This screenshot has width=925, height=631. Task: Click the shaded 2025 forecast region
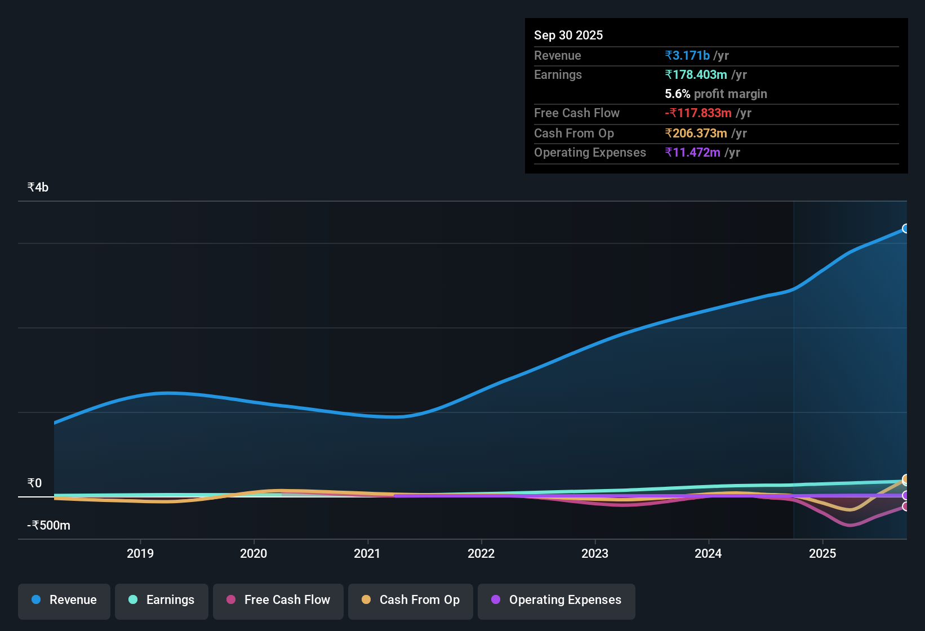(x=845, y=366)
